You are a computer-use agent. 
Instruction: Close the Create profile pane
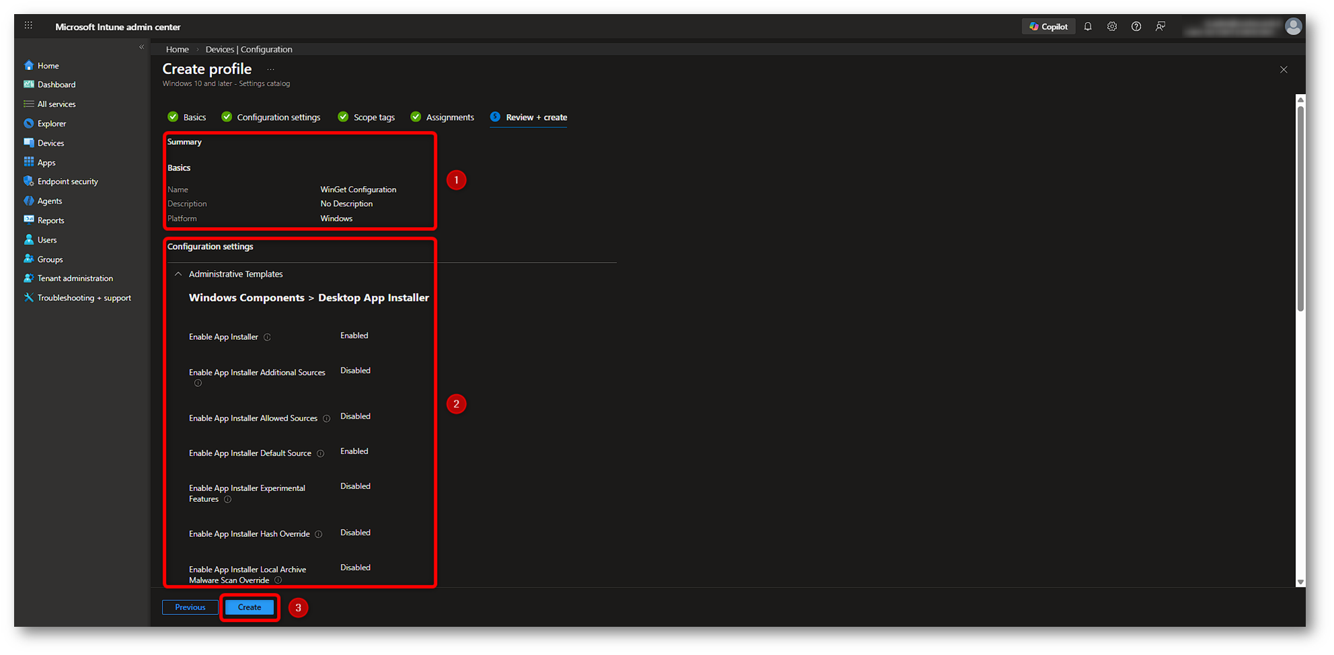(1284, 70)
